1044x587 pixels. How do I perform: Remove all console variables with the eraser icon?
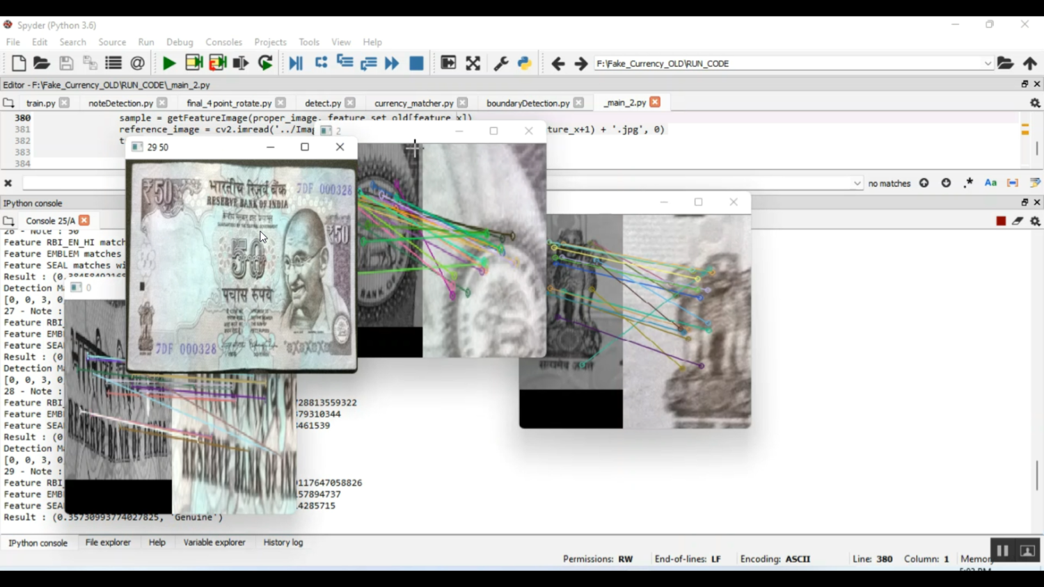tap(1018, 220)
